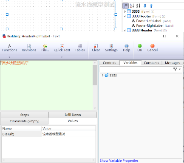Screen dimensions: 184x163
Task: Select the 3333 Header form item
Action: [x=142, y=30]
